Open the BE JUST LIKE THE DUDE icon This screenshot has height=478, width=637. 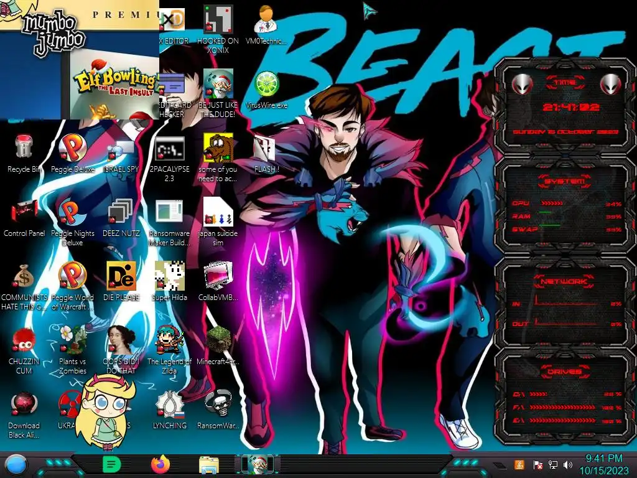point(218,93)
